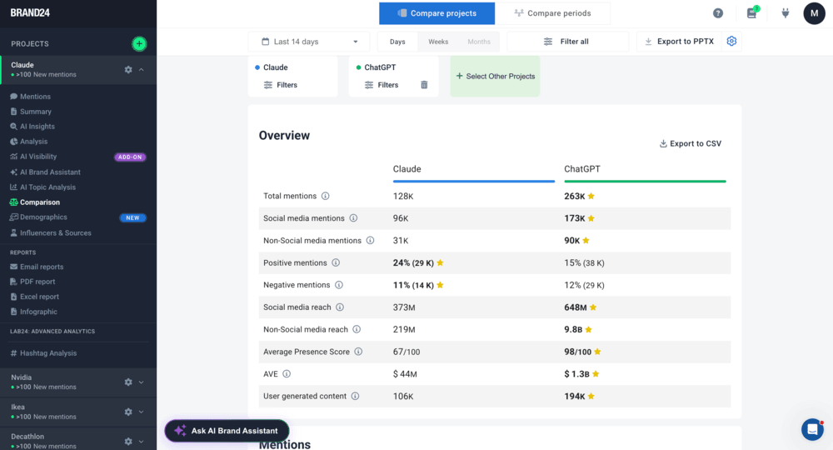
Task: Expand the Decathlon project chevron
Action: click(x=142, y=442)
